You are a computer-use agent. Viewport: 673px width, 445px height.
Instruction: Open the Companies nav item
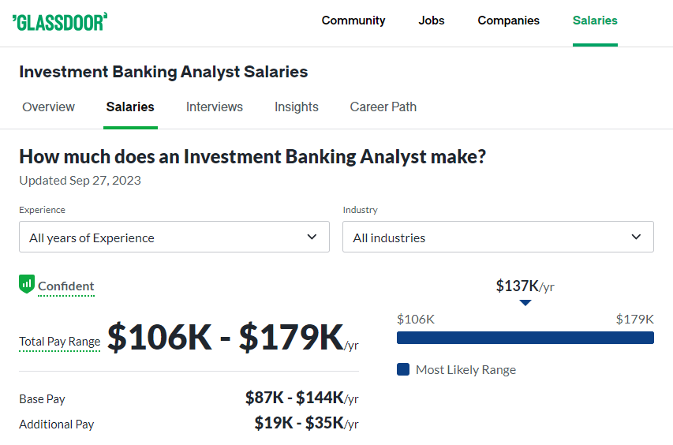point(508,21)
